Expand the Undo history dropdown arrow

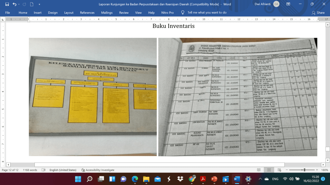pos(19,4)
